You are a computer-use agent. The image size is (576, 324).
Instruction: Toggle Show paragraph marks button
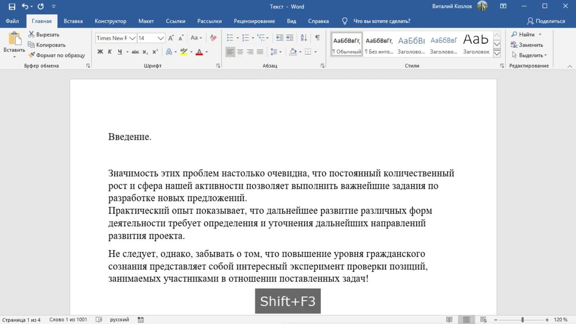pyautogui.click(x=317, y=38)
